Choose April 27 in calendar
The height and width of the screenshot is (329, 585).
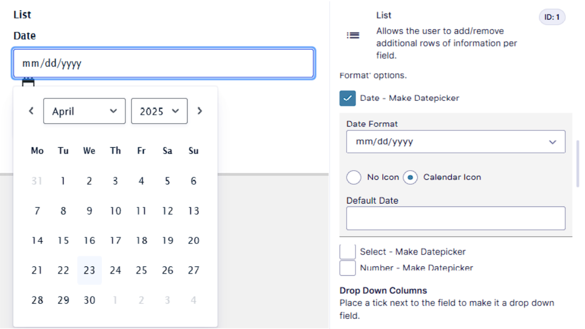[x=193, y=270]
